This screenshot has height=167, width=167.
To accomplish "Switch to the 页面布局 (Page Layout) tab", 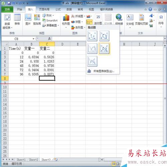I will pyautogui.click(x=44, y=9).
